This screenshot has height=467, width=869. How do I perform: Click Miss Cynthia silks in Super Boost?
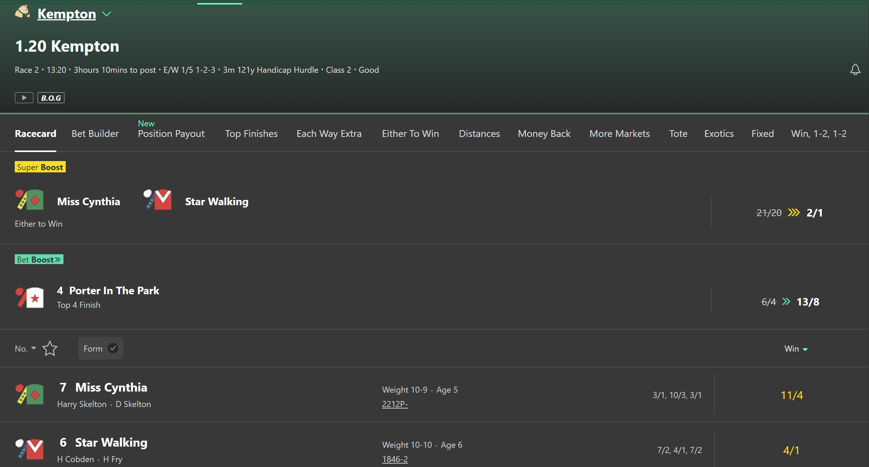[x=29, y=200]
